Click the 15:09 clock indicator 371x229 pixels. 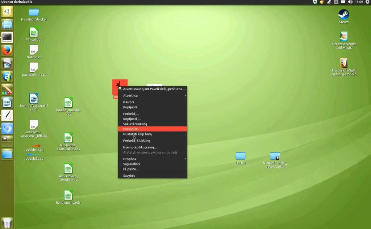click(359, 2)
